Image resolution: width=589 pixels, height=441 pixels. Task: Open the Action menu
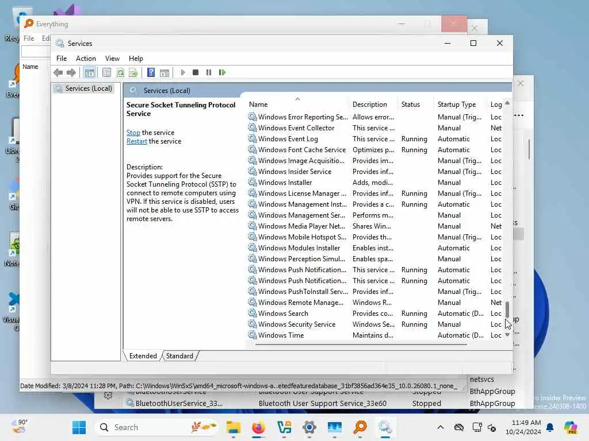[86, 59]
